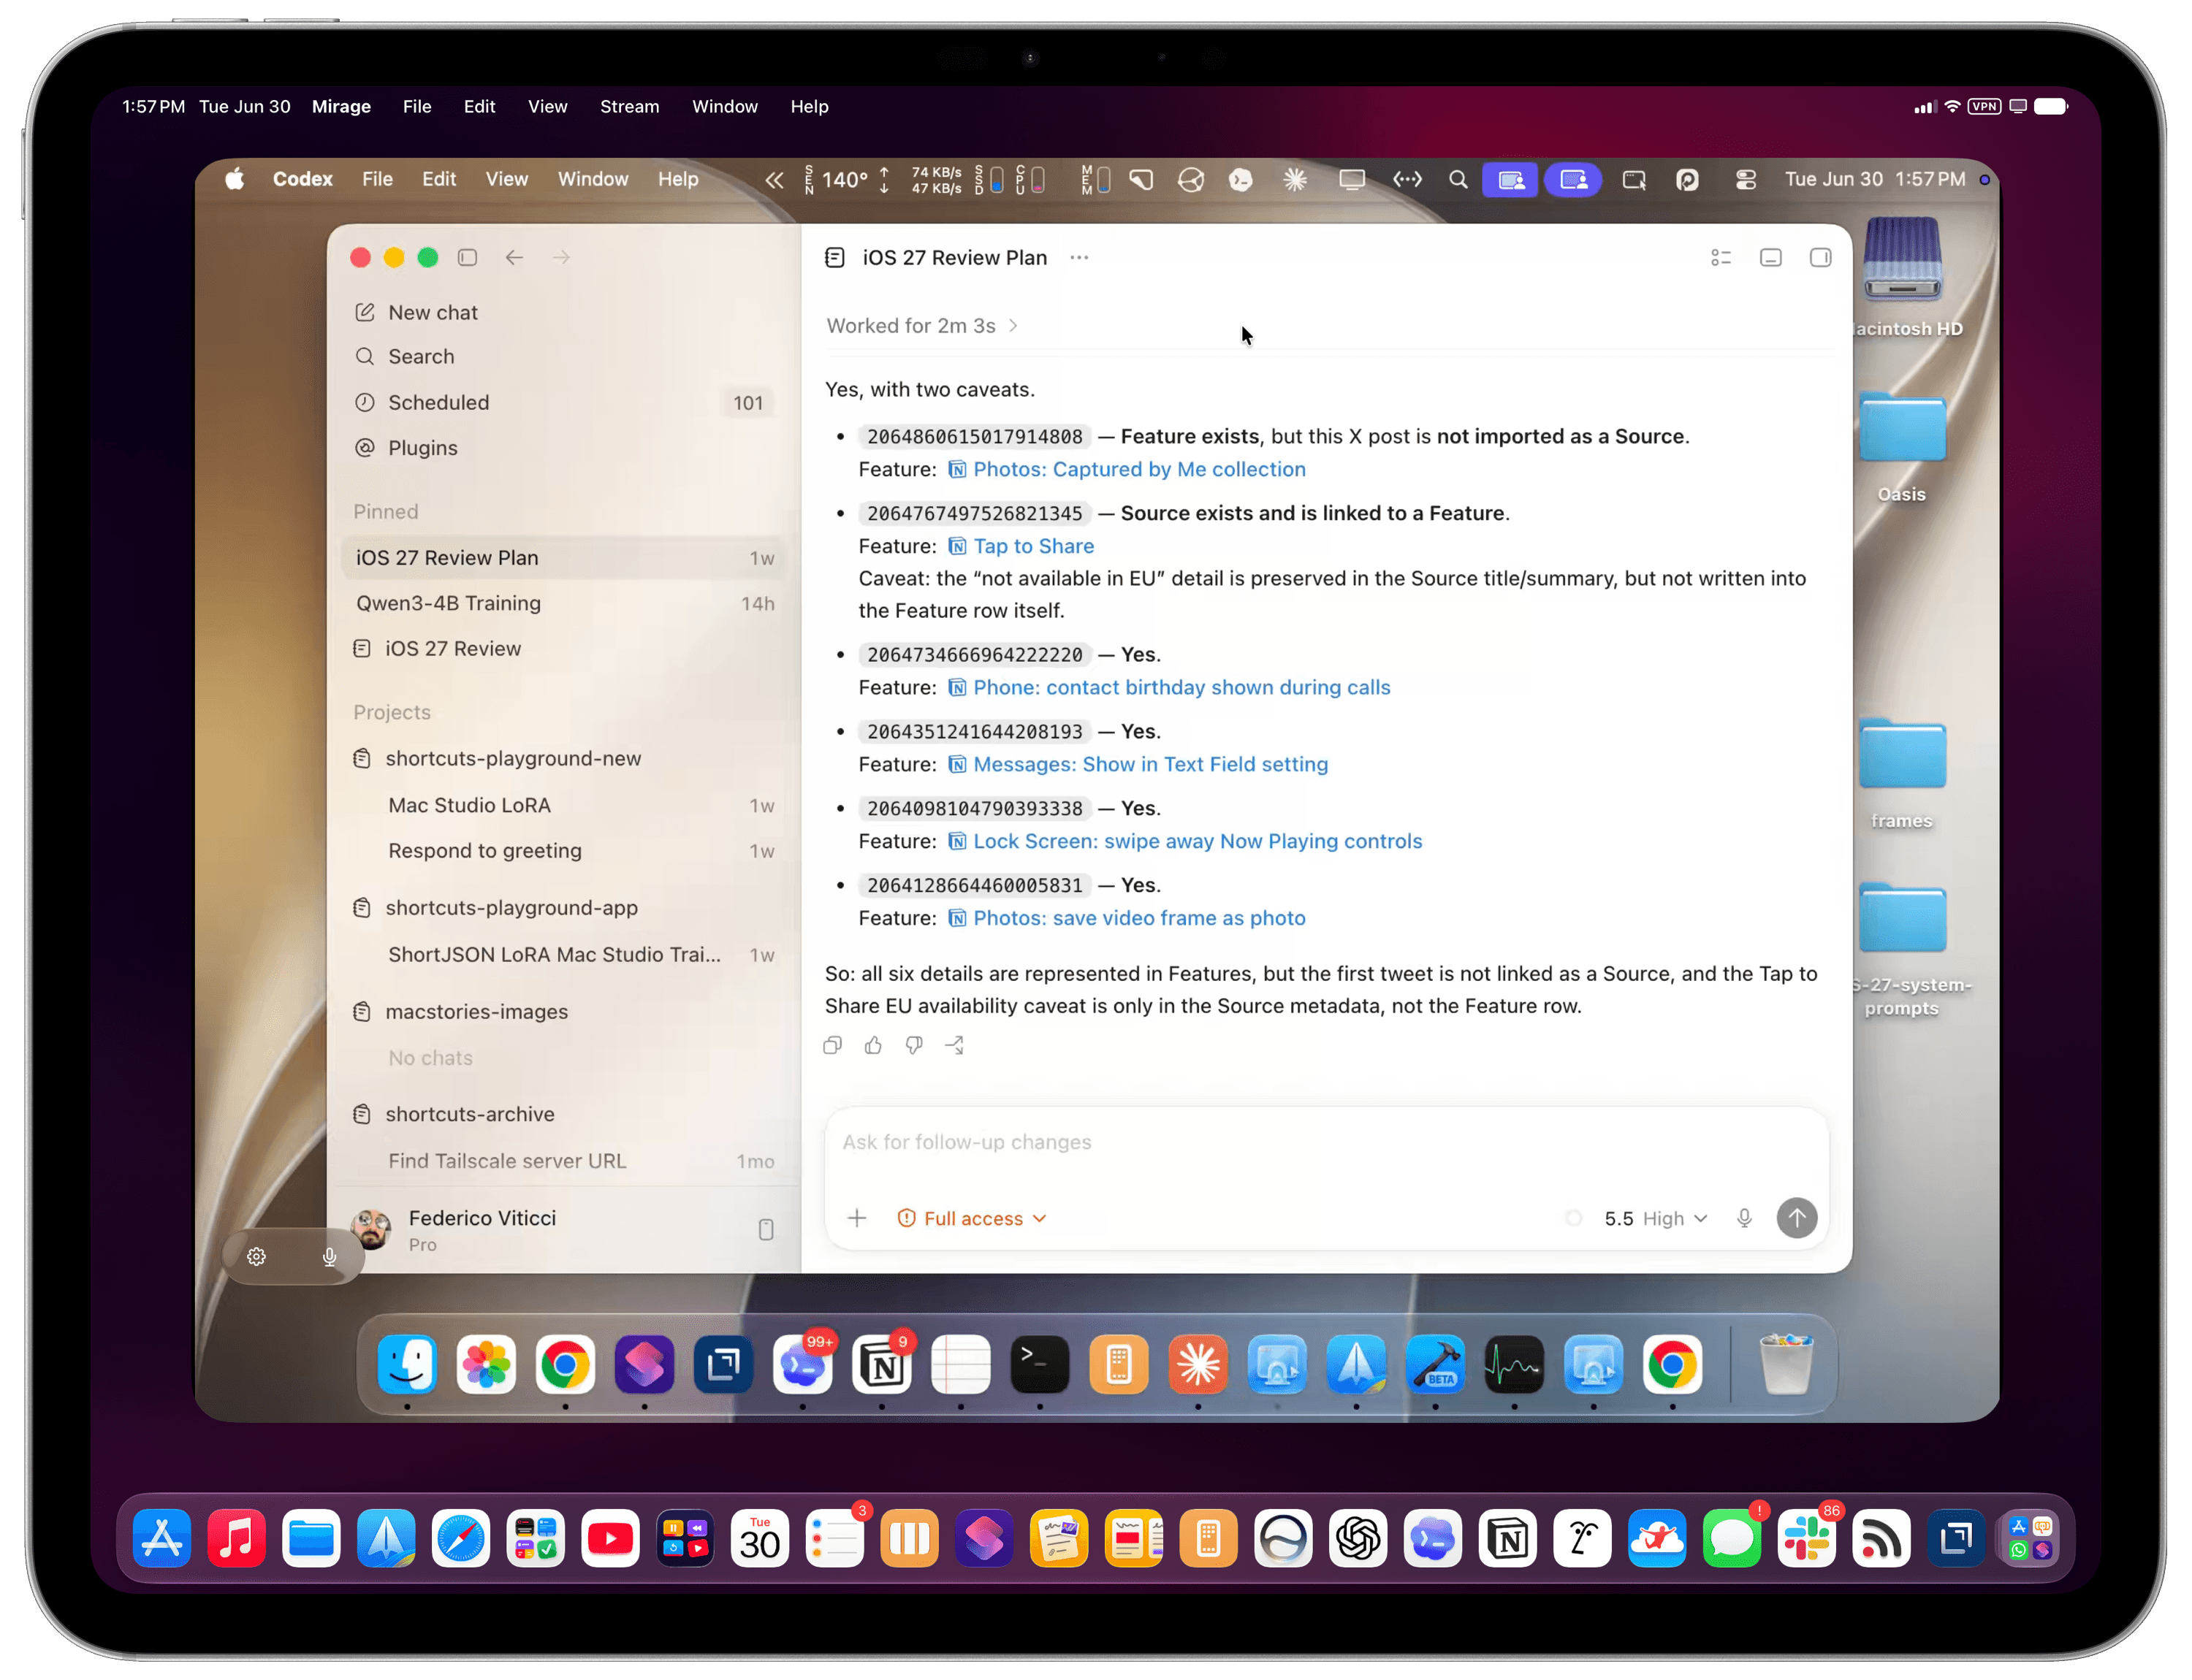The width and height of the screenshot is (2192, 1680).
Task: Expand the Worked for 2m 3s details
Action: click(x=921, y=326)
